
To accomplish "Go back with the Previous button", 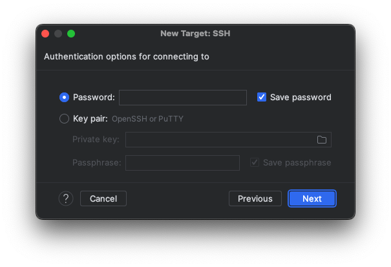I will point(255,198).
